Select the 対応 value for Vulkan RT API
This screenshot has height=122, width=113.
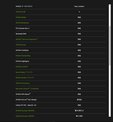79,105
